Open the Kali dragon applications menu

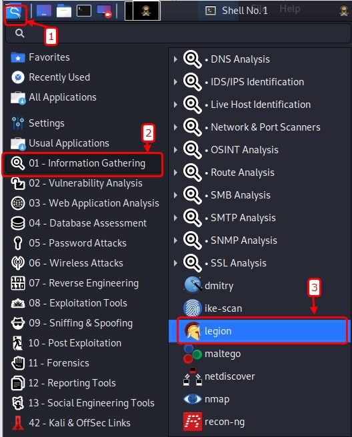point(14,12)
